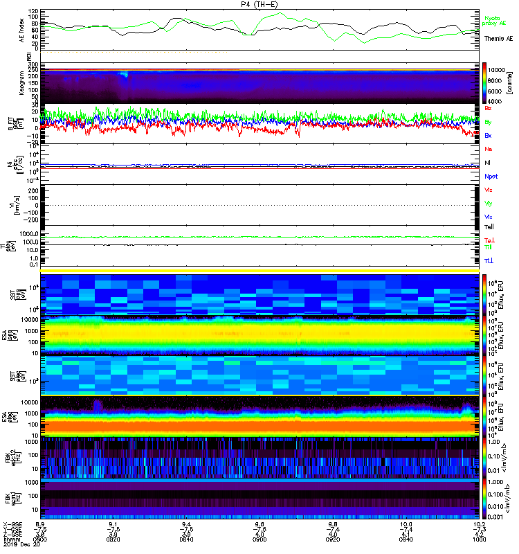
Task: Click the 0800 time tick label
Action: pyautogui.click(x=40, y=540)
